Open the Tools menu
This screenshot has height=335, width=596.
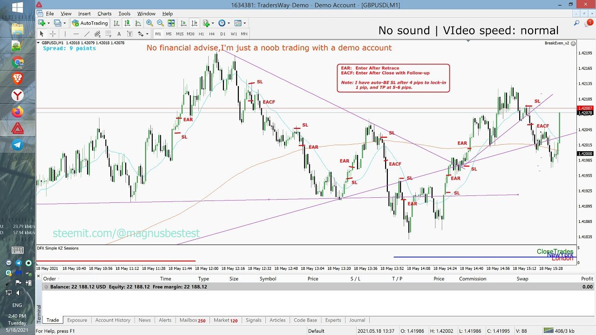[124, 13]
